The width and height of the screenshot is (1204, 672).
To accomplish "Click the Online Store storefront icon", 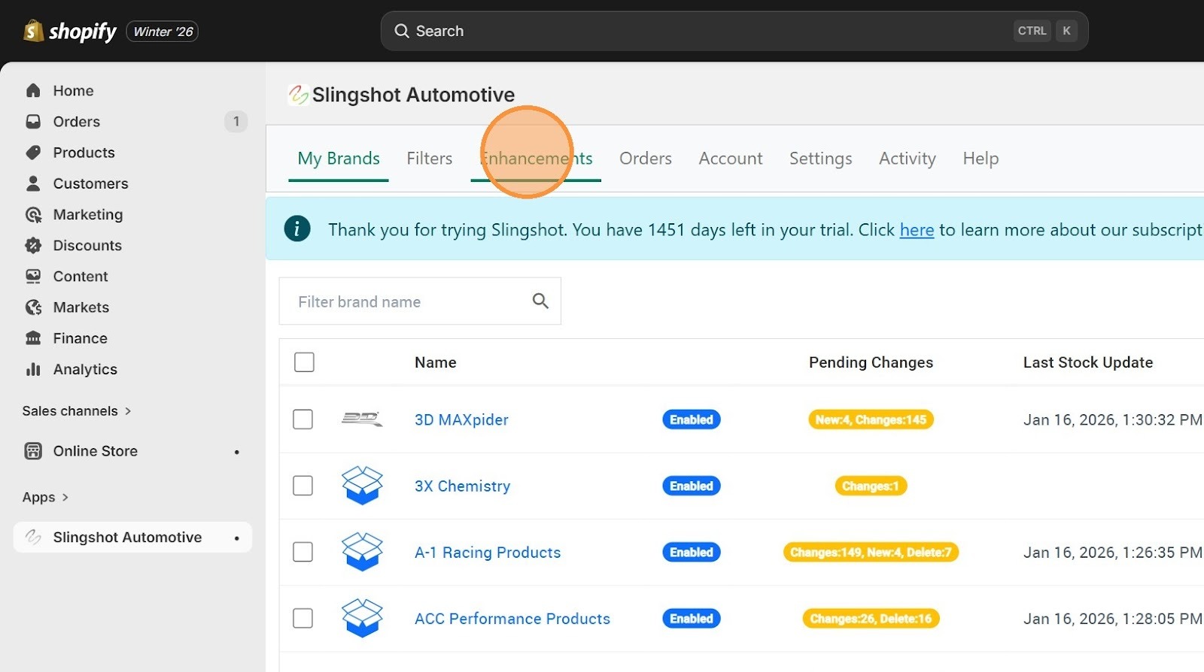I will pyautogui.click(x=33, y=451).
